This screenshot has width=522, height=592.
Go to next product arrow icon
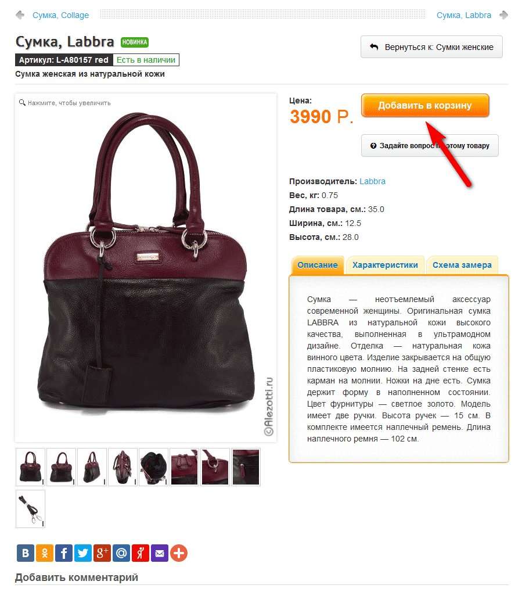pos(503,15)
